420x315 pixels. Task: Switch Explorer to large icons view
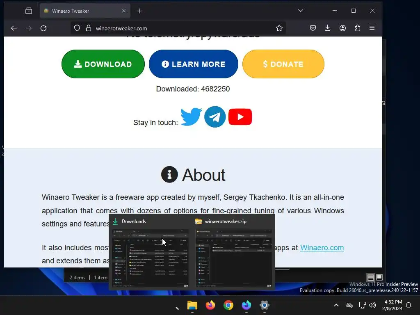click(x=379, y=277)
